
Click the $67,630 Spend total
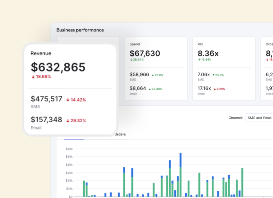(x=145, y=53)
